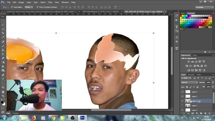This screenshot has width=215, height=121.
Task: Toggle lock transparent pixels
Action: 187,87
